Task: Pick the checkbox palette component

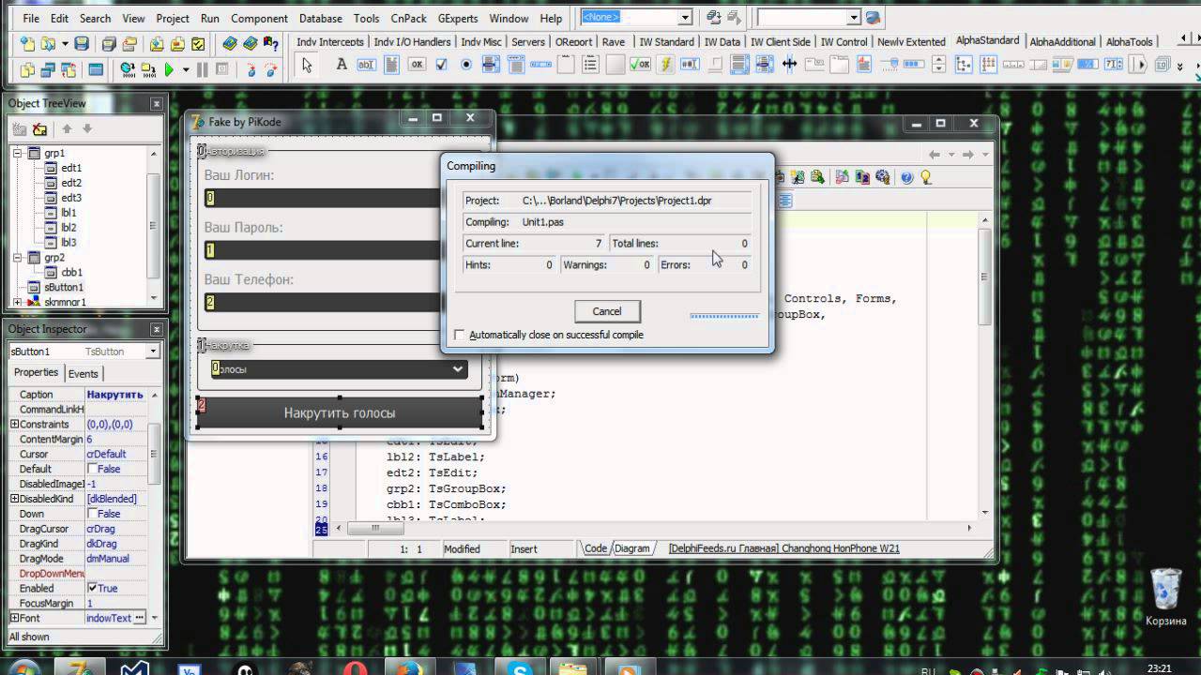Action: [441, 65]
